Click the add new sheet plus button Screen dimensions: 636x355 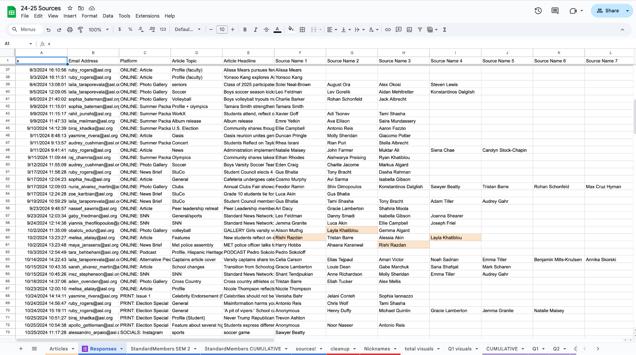pyautogui.click(x=21, y=349)
